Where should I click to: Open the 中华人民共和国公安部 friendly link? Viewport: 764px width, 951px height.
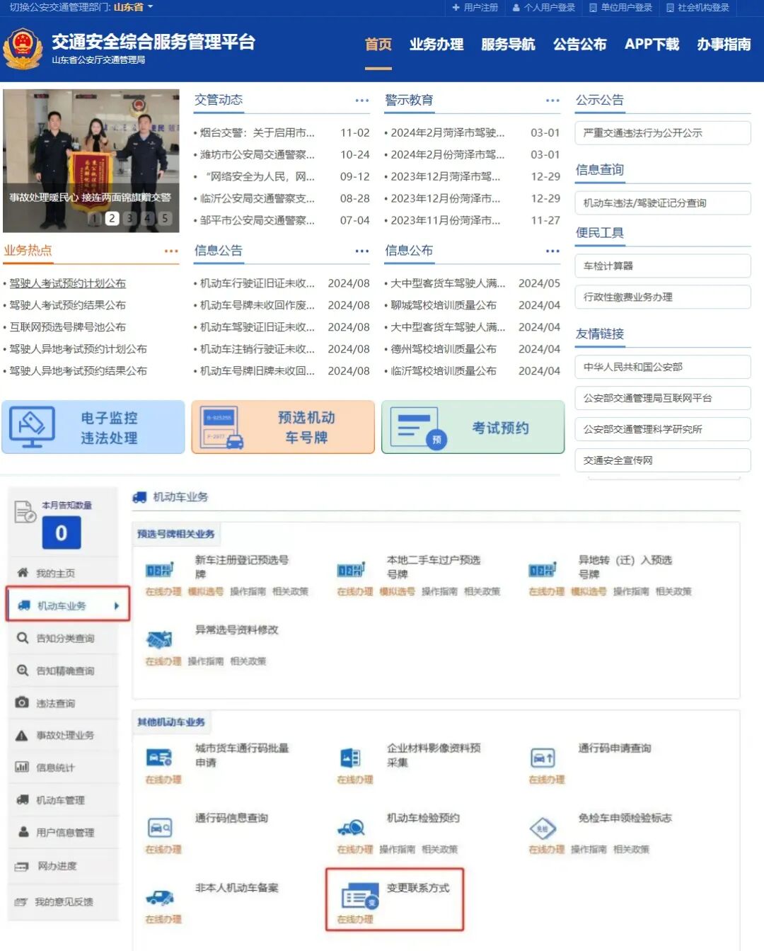click(663, 367)
